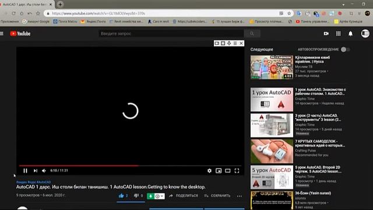Open 1 урок AutoCAD thumbnail
This screenshot has width=373, height=210.
tap(272, 99)
